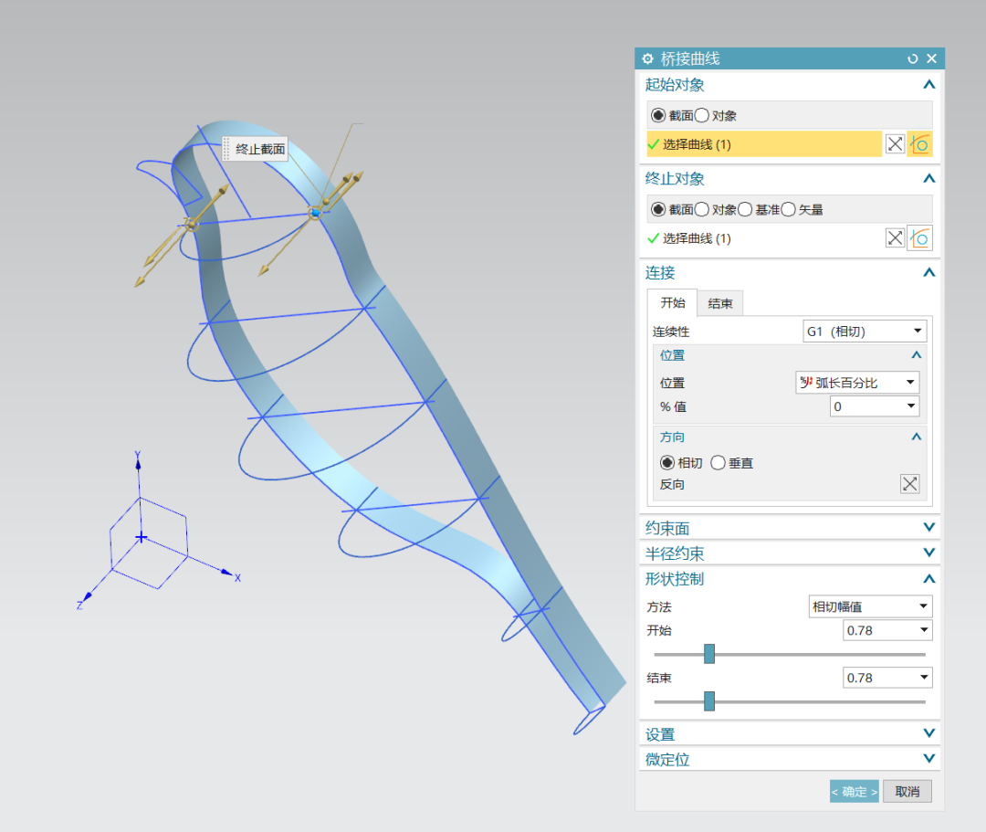Collapse the 起始对象 section
986x832 pixels.
tap(928, 85)
